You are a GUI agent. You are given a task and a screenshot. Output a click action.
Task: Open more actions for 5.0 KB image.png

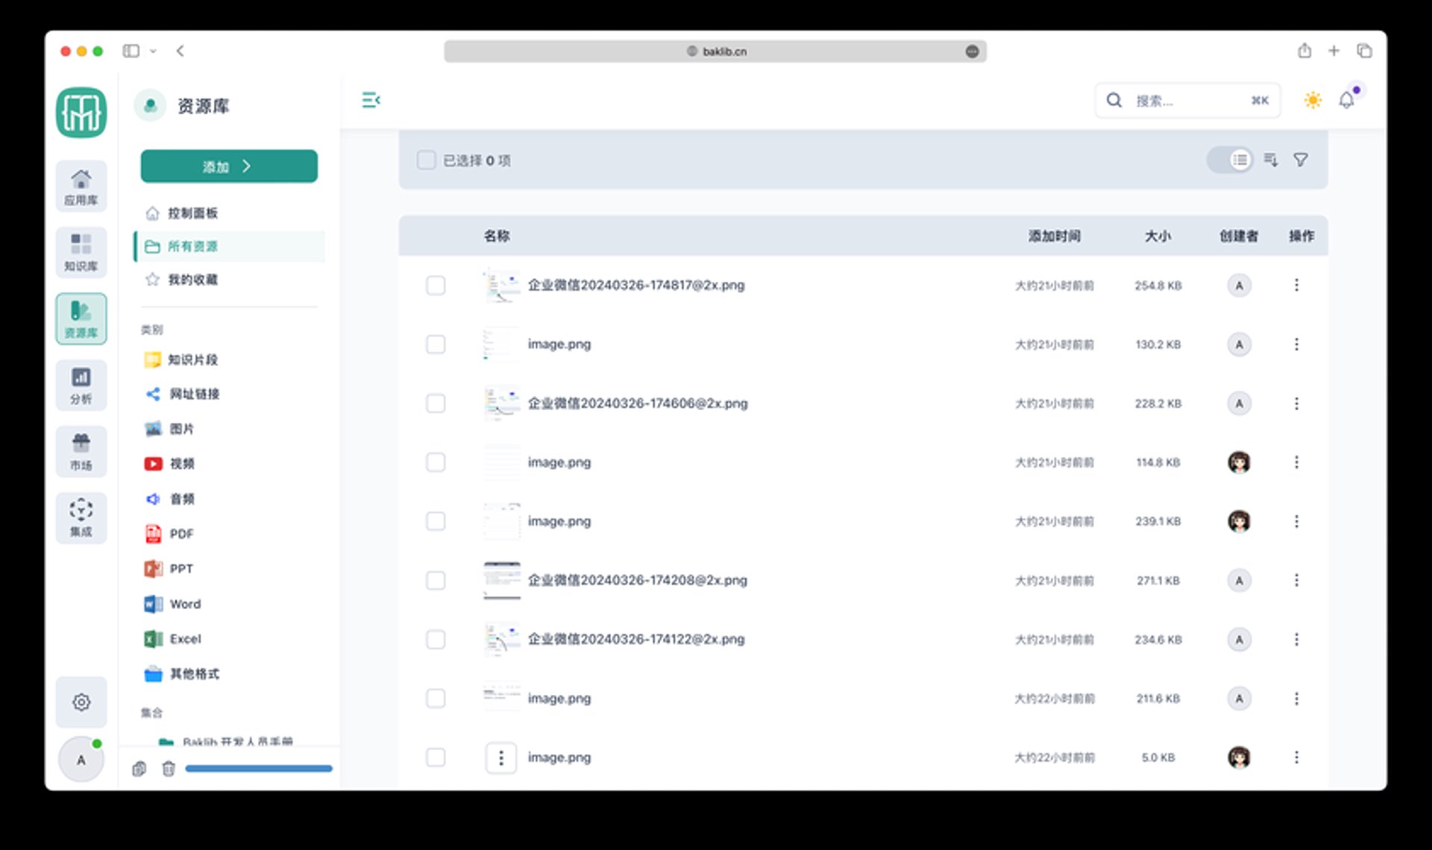coord(1296,757)
